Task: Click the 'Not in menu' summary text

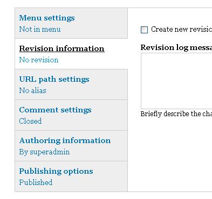Action: (40, 29)
